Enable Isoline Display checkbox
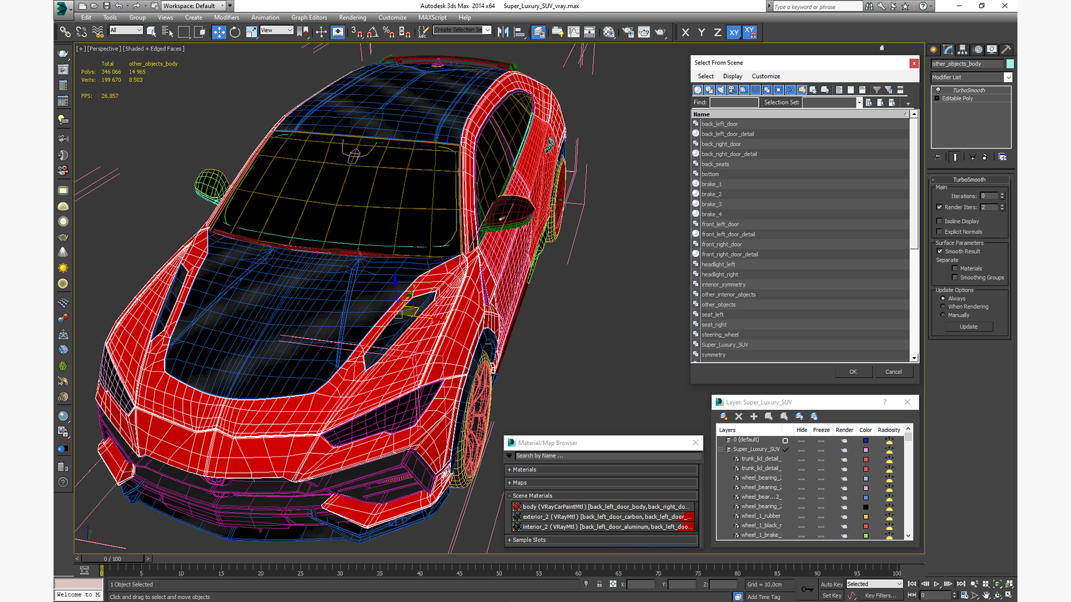 tap(939, 221)
